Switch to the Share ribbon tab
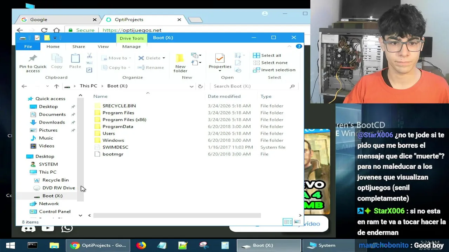The height and width of the screenshot is (252, 449). (79, 47)
